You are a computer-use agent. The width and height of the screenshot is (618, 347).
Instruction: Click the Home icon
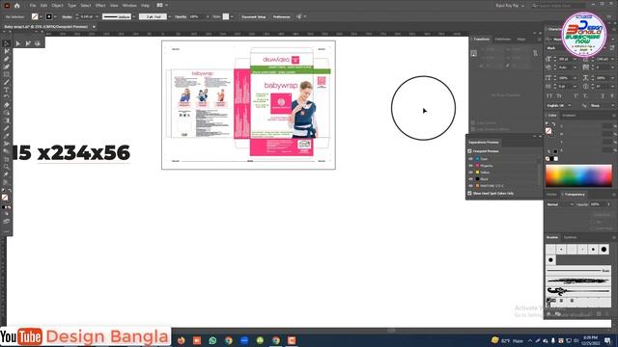tap(17, 6)
